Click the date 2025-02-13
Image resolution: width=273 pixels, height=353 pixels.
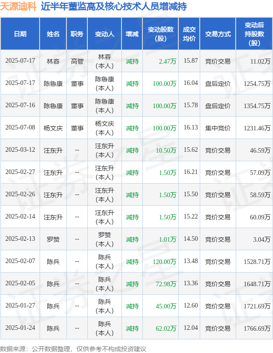point(20,239)
